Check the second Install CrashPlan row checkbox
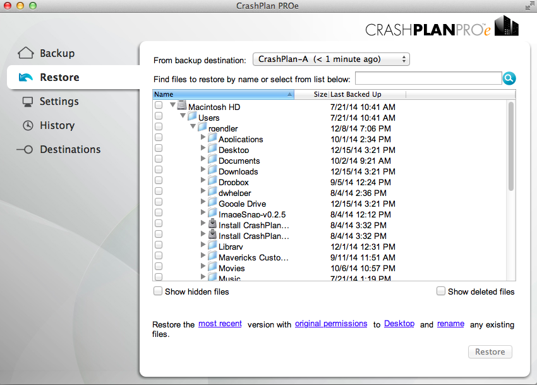This screenshot has height=385, width=537. (159, 234)
